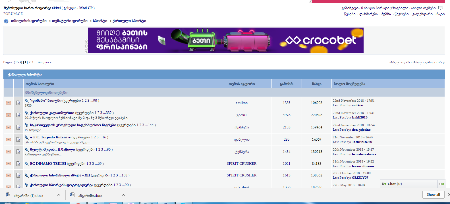Click pinned-topic icon before "დინამო" ბათუმი title
The width and height of the screenshot is (450, 204).
(27, 101)
